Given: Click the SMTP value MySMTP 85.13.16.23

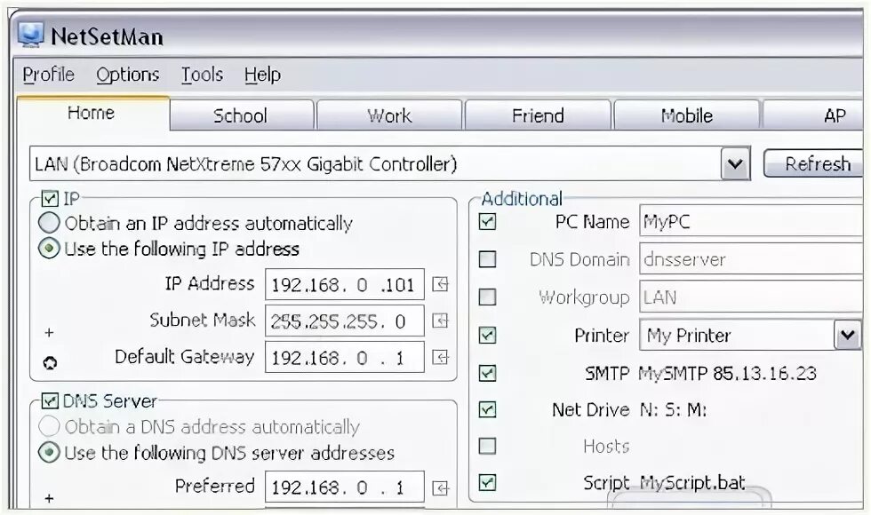Looking at the screenshot, I should 728,373.
